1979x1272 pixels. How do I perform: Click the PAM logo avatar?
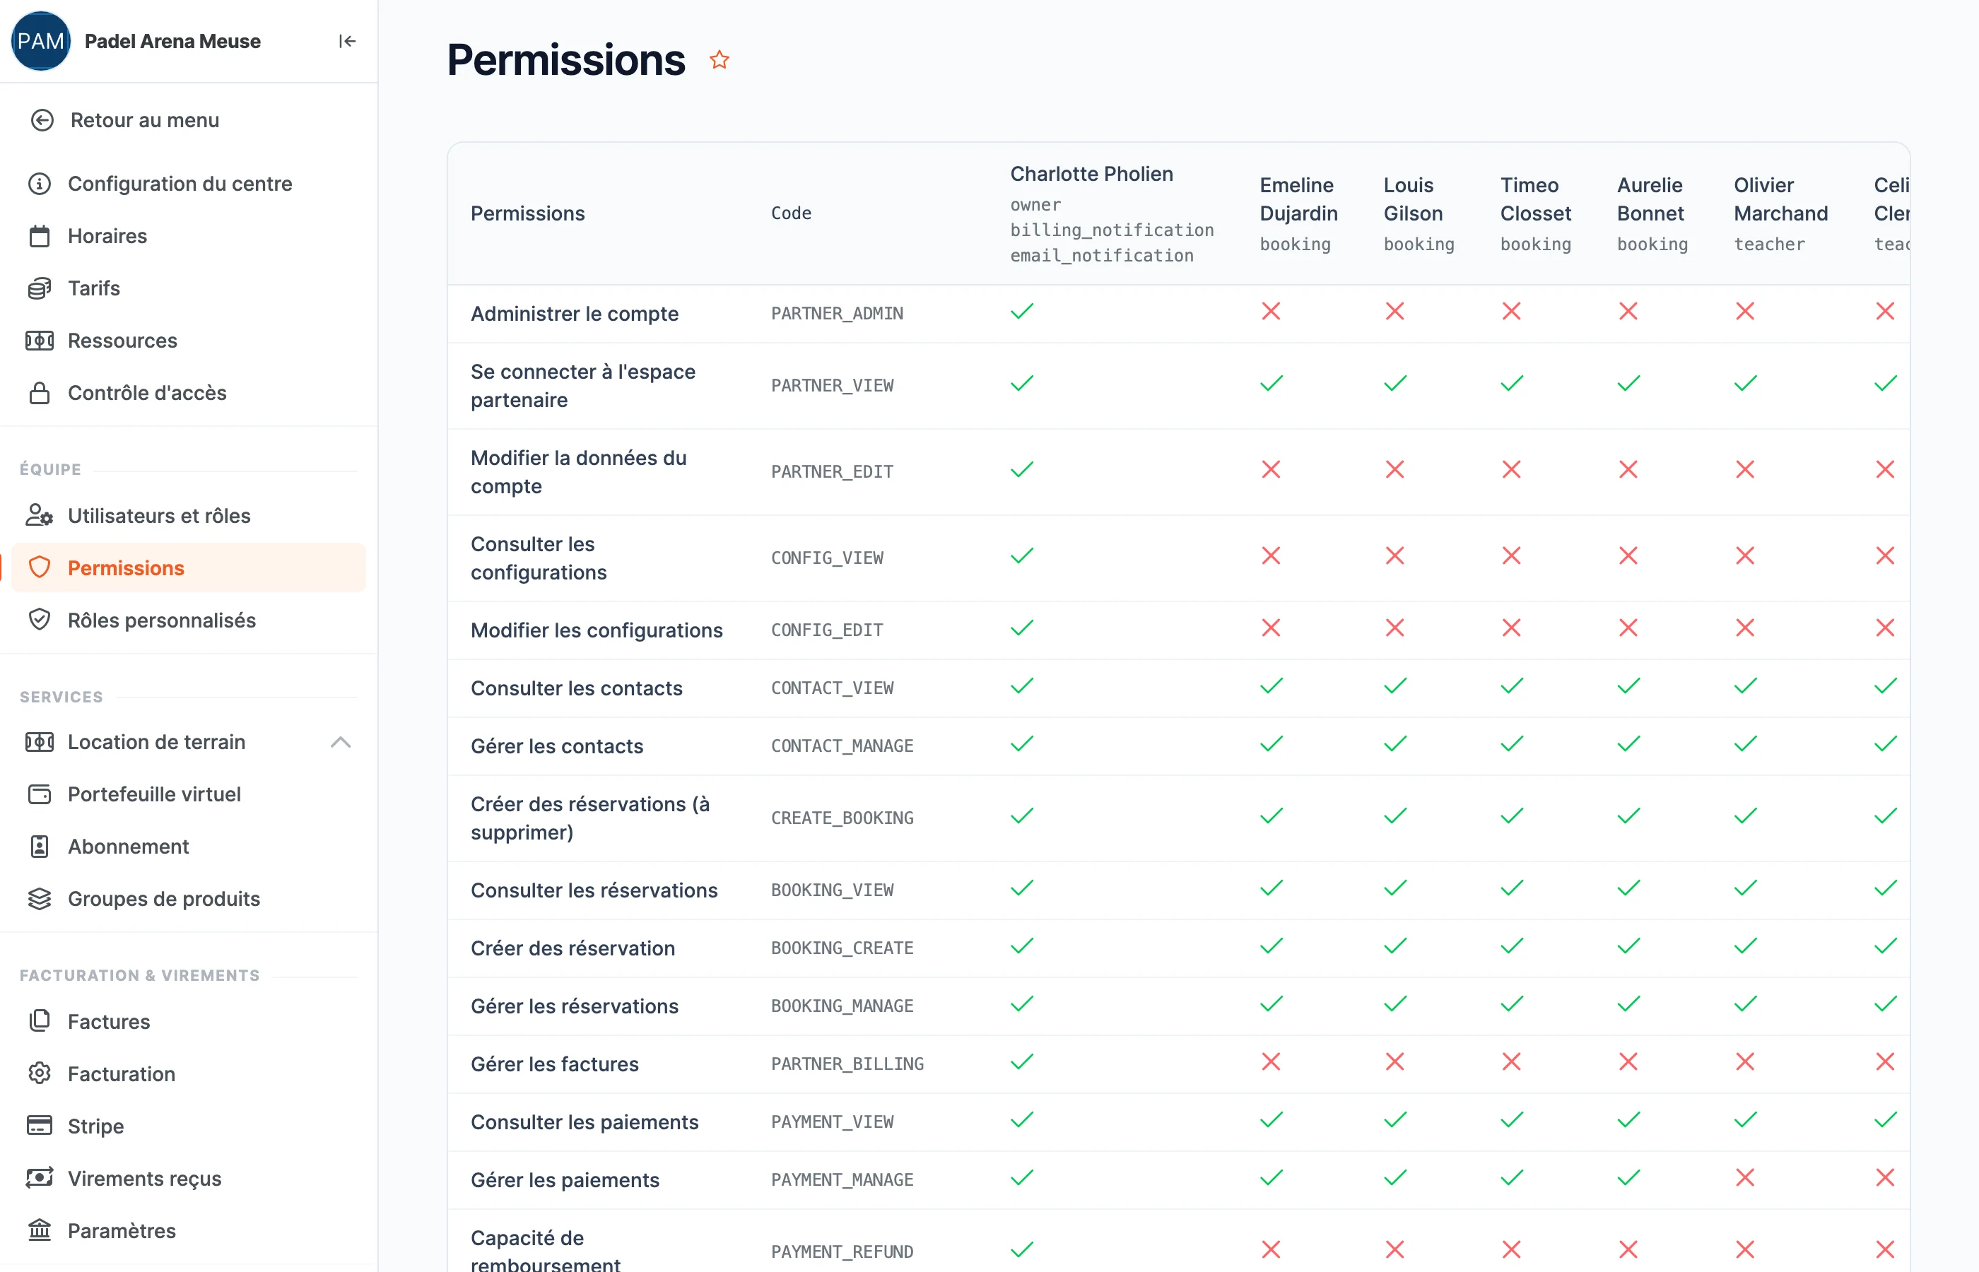click(x=40, y=41)
